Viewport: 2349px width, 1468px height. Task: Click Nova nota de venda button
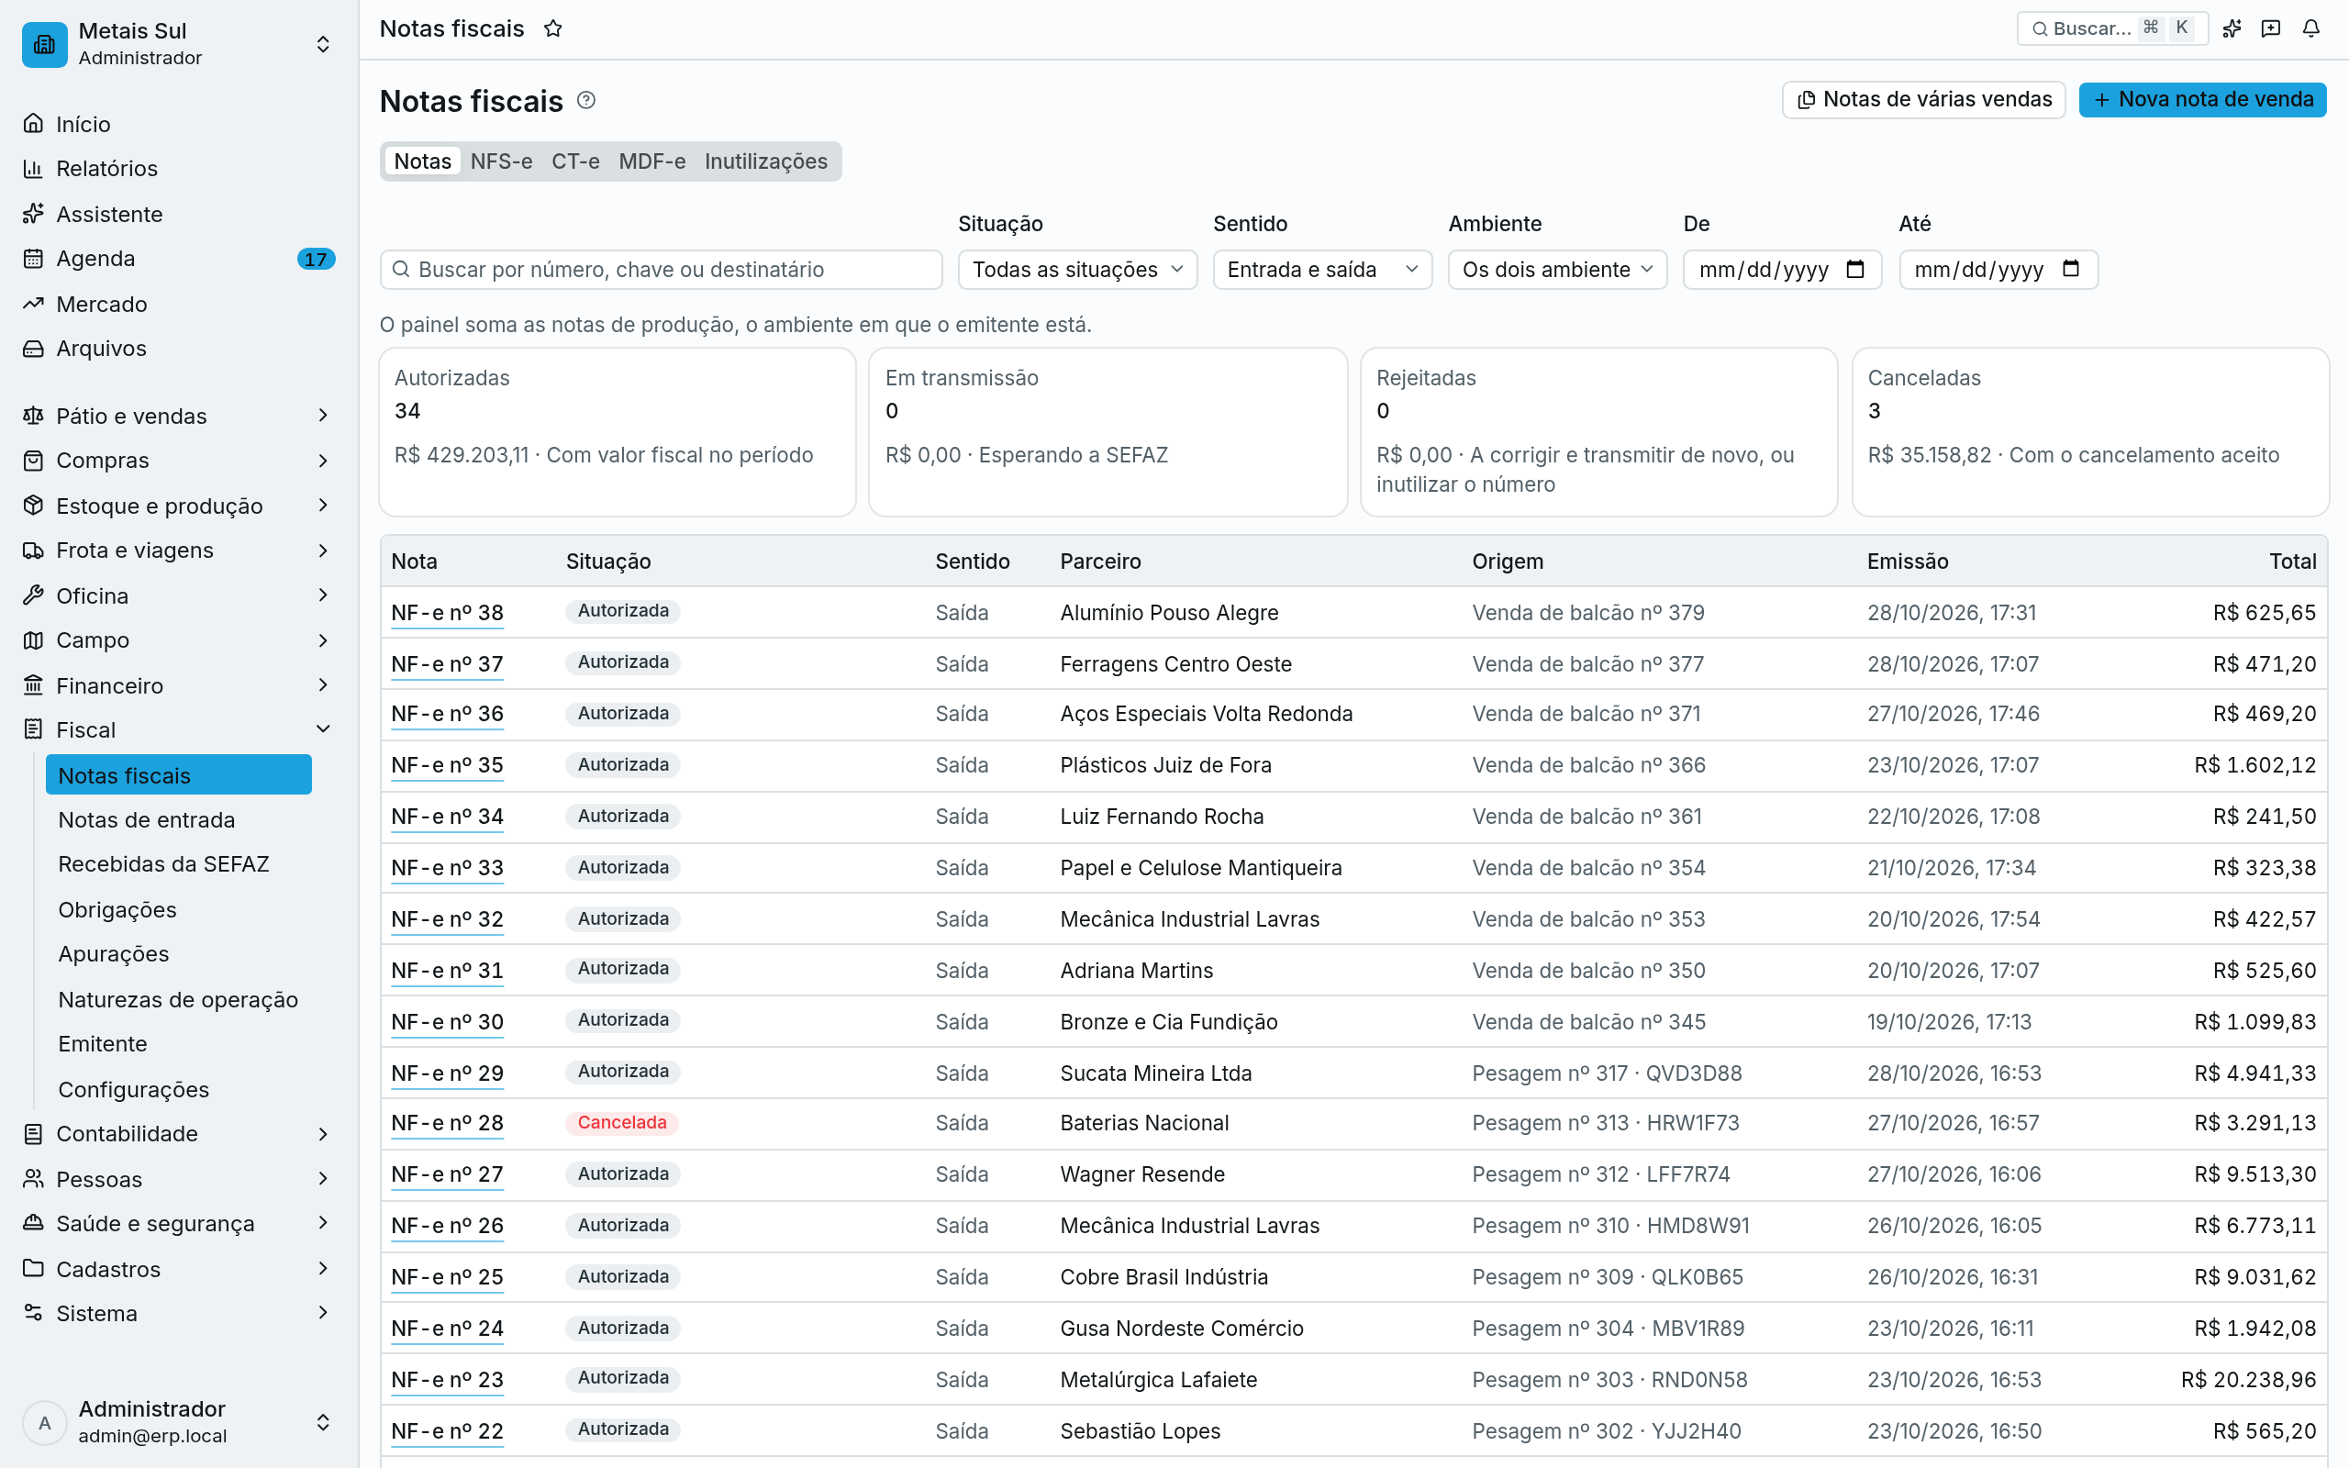coord(2202,99)
